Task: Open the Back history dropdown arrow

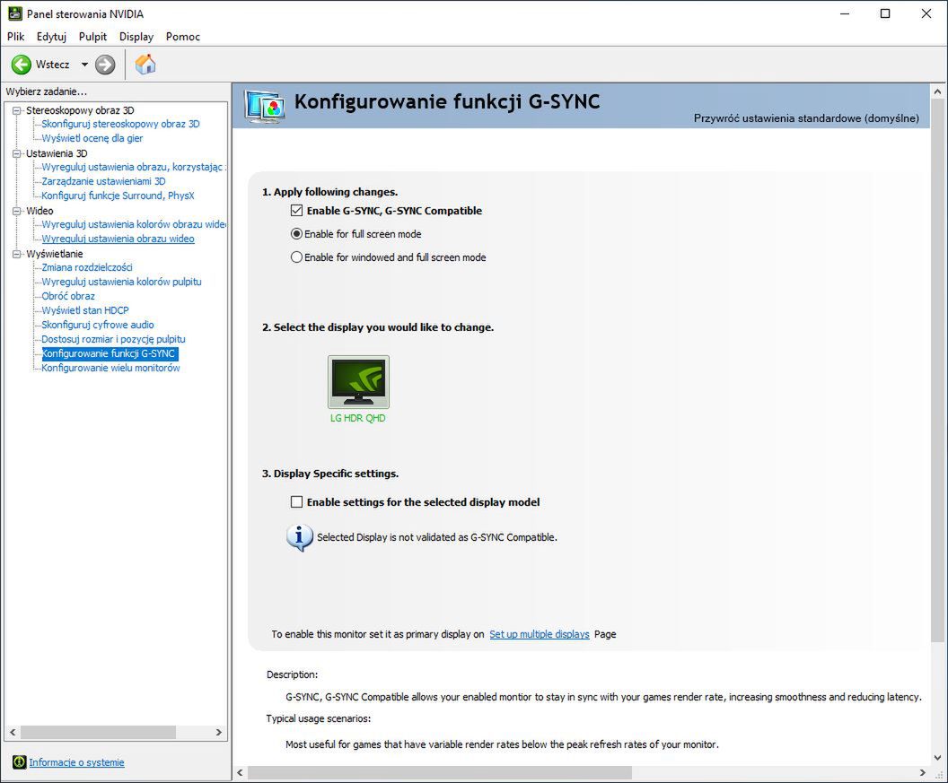Action: tap(84, 65)
